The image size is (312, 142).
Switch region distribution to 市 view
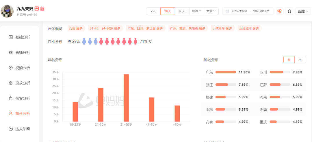300,60
